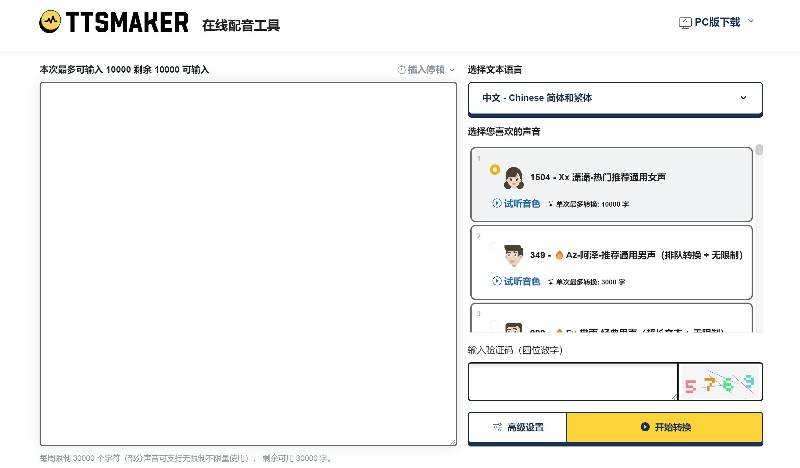This screenshot has height=468, width=800.
Task: Select the 阿泽 male voice radio button
Action: click(495, 247)
